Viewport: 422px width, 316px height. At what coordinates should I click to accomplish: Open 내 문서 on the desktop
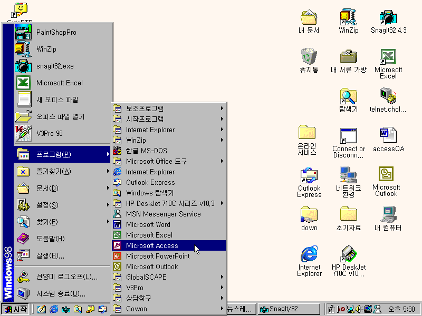tap(309, 22)
